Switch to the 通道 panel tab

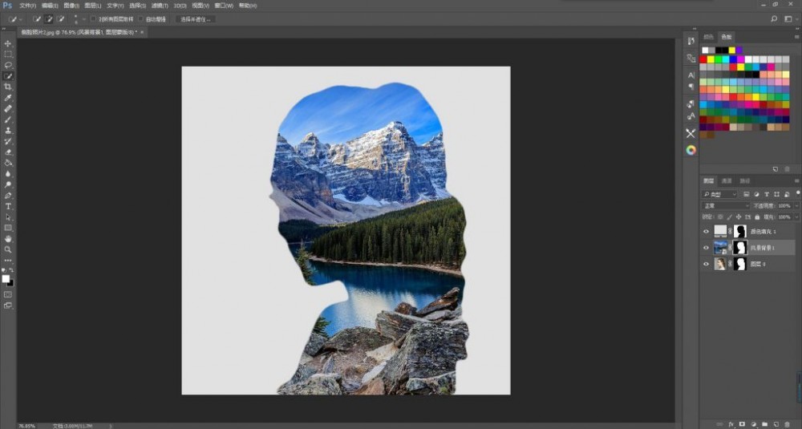(727, 180)
